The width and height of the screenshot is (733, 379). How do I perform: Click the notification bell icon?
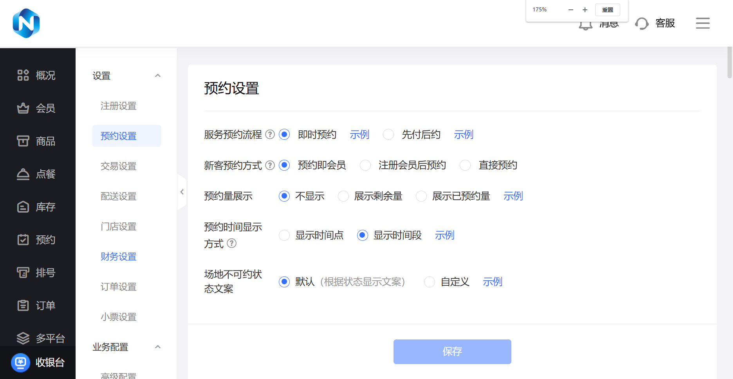tap(585, 25)
